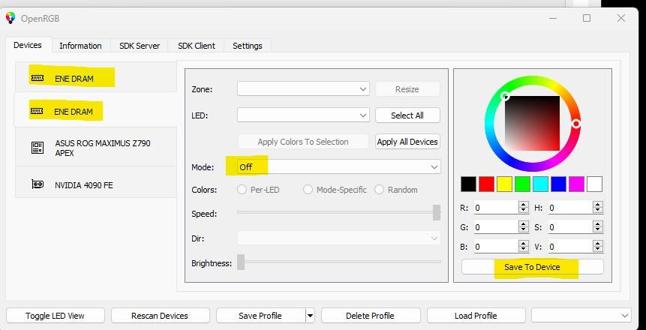The height and width of the screenshot is (330, 646).
Task: Click the H value spinner arrows
Action: [x=598, y=208]
